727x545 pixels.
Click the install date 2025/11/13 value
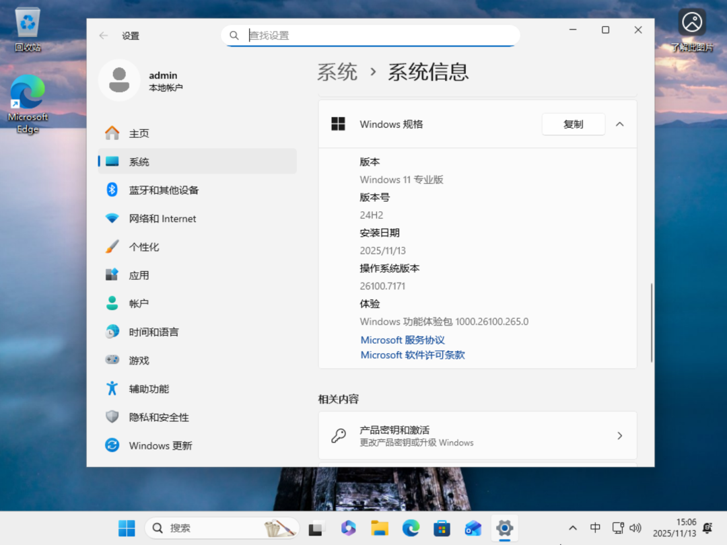tap(382, 251)
